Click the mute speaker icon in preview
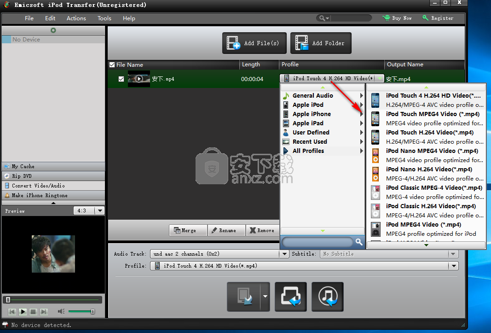The image size is (491, 333). click(61, 311)
